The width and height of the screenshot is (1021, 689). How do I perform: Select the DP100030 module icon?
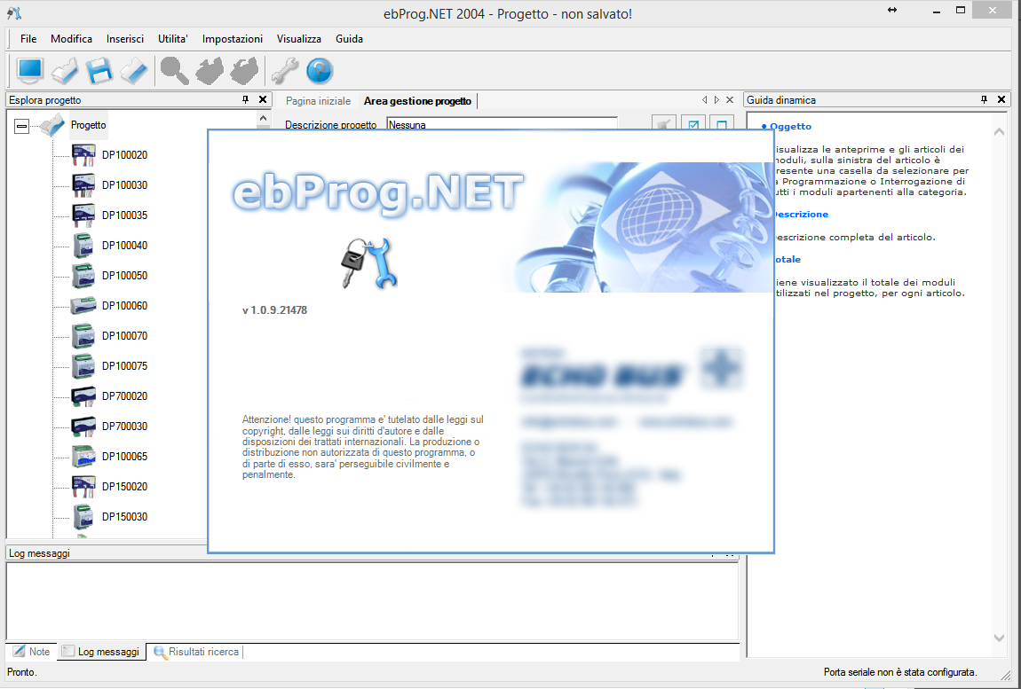(x=83, y=184)
